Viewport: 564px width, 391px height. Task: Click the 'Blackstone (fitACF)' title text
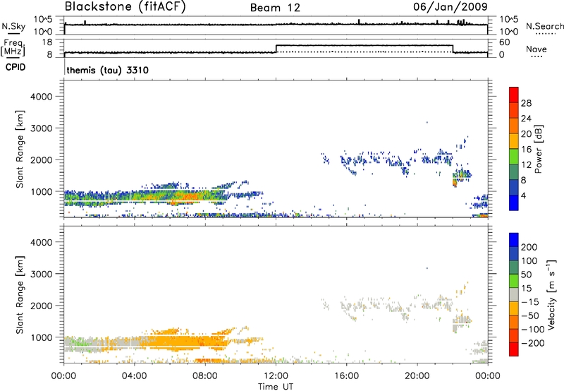pos(125,6)
